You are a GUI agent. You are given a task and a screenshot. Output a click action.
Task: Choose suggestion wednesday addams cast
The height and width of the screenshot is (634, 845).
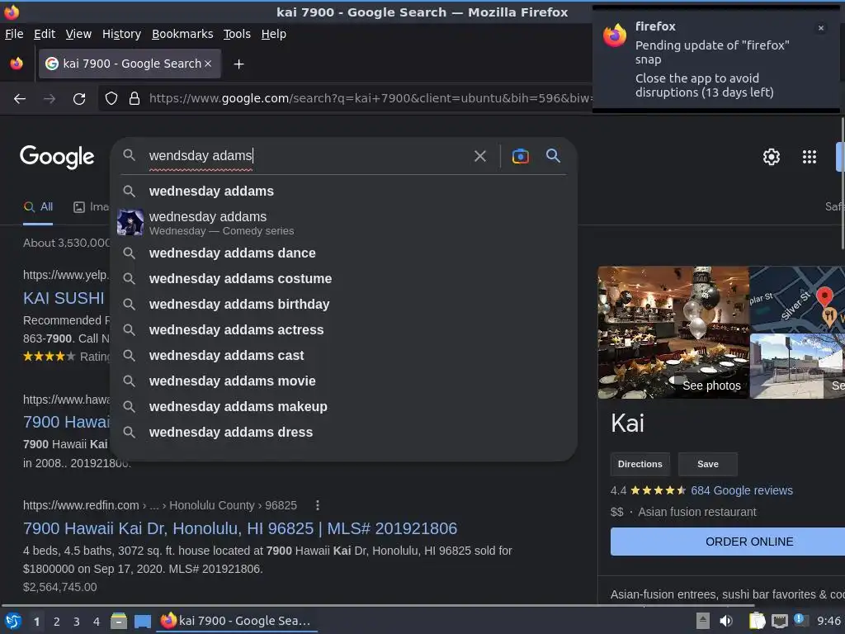tap(344, 356)
